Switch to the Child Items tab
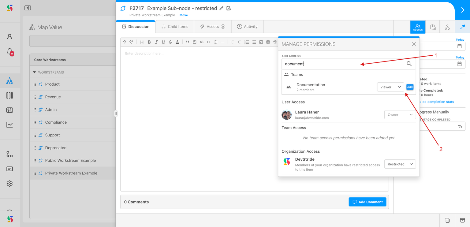470x227 pixels. [x=175, y=27]
